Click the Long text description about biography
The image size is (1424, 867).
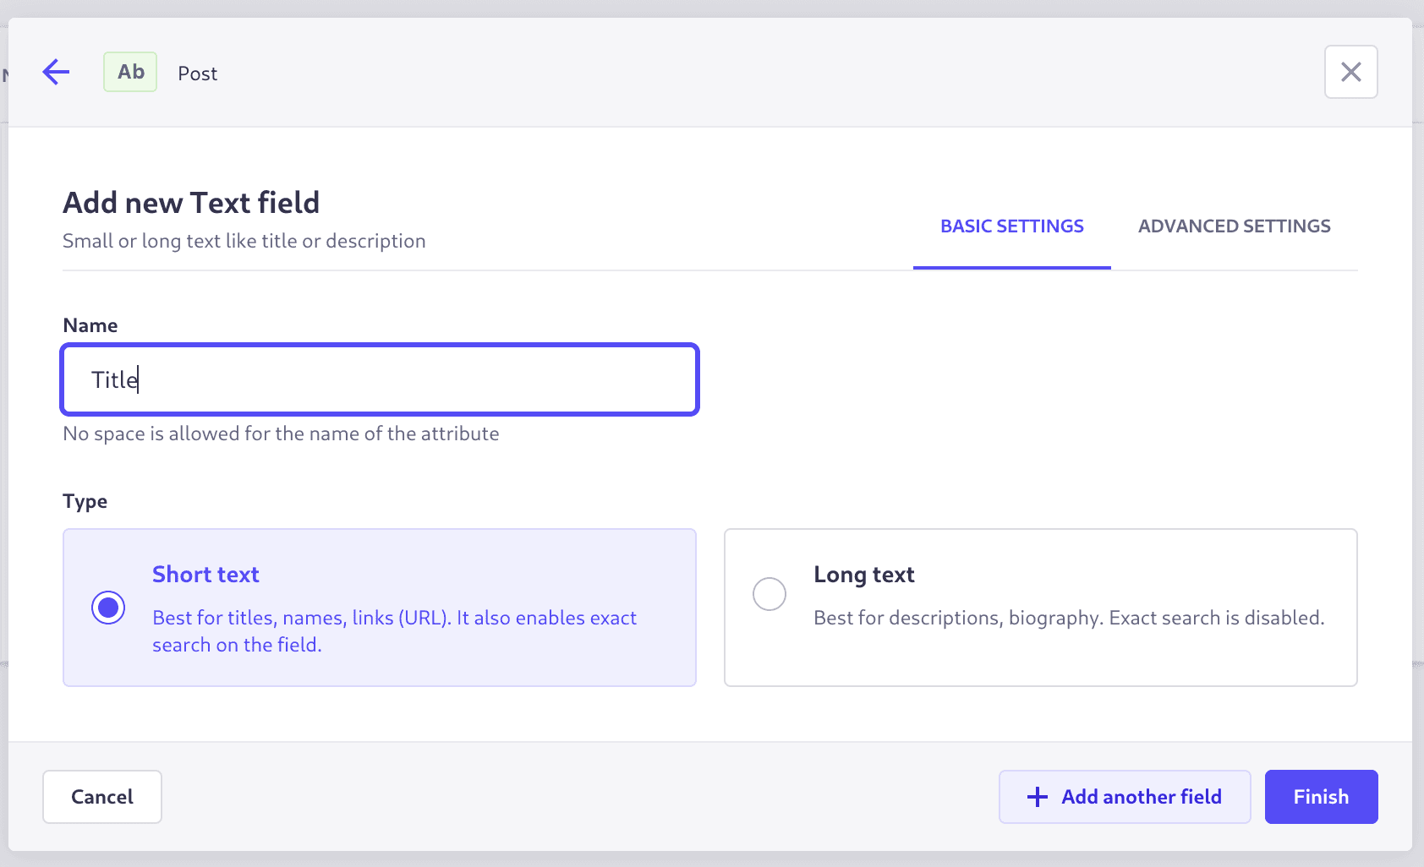coord(1068,618)
